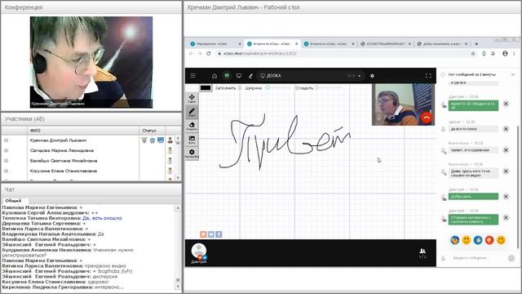
Task: Bookmark this page with the star
Action: (x=473, y=53)
